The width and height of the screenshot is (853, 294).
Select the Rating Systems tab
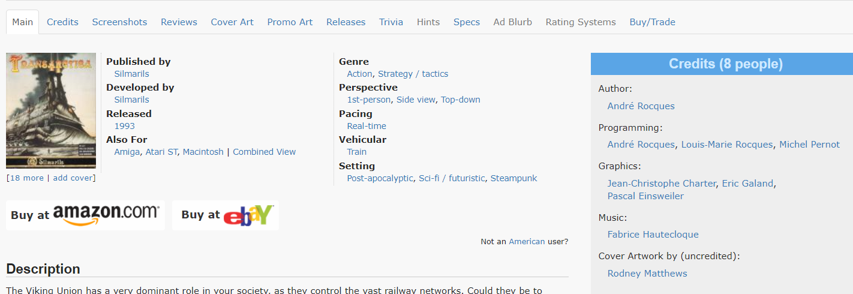581,22
